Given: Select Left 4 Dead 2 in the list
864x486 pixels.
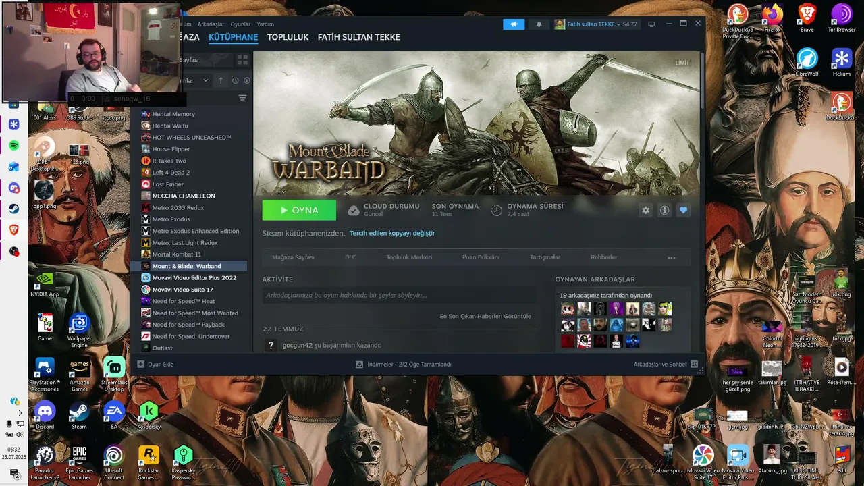Looking at the screenshot, I should [x=171, y=173].
